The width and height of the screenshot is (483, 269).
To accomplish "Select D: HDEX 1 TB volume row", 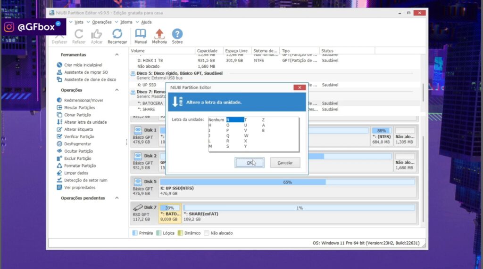I will (x=275, y=61).
